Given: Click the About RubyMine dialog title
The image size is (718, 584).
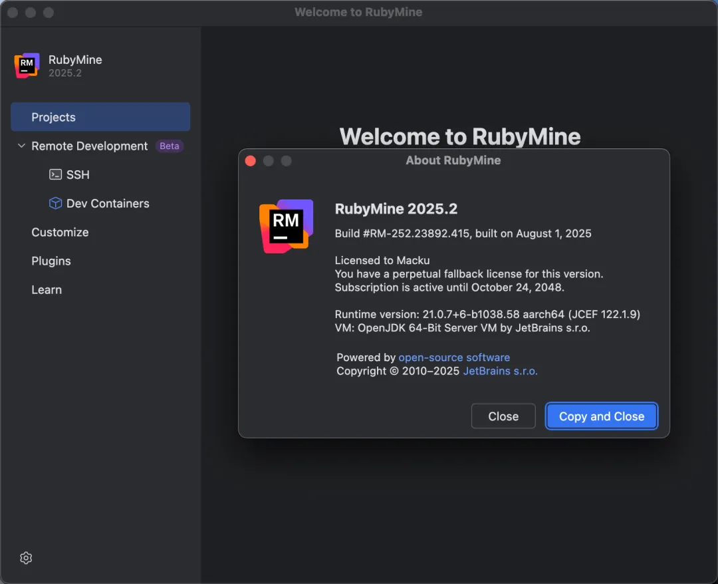Looking at the screenshot, I should click(x=453, y=160).
